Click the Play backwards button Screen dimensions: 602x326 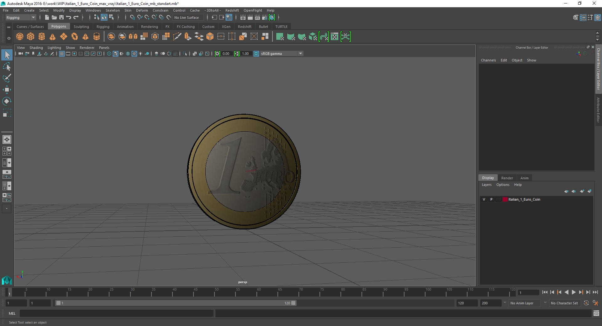(566, 292)
